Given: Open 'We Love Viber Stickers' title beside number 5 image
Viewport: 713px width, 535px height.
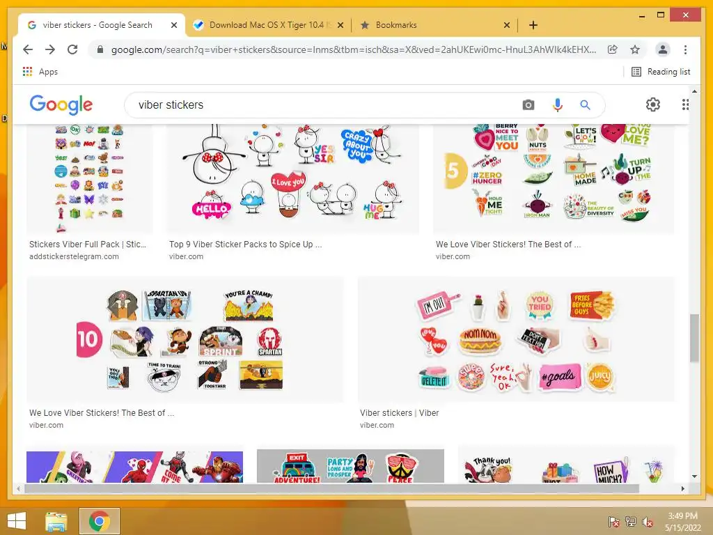Looking at the screenshot, I should tap(508, 245).
